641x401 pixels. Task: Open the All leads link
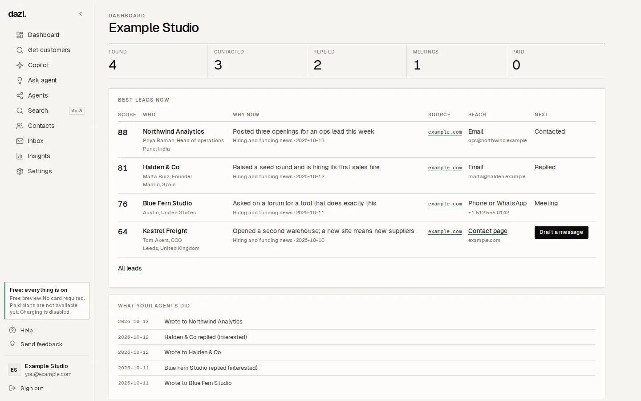click(x=130, y=268)
